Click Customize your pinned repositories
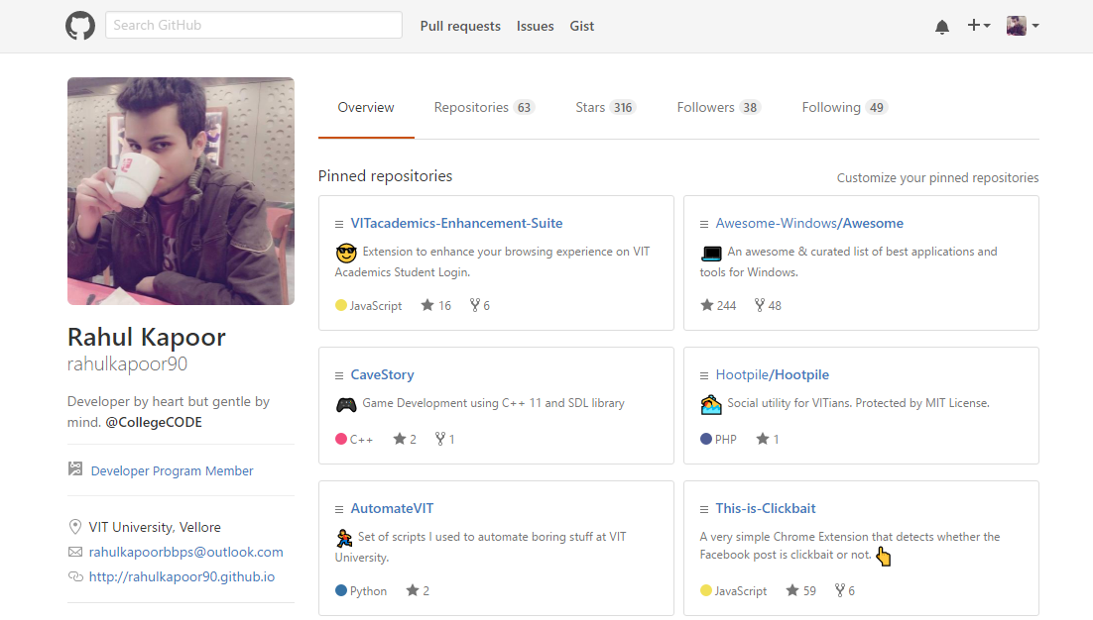This screenshot has height=620, width=1093. (937, 177)
